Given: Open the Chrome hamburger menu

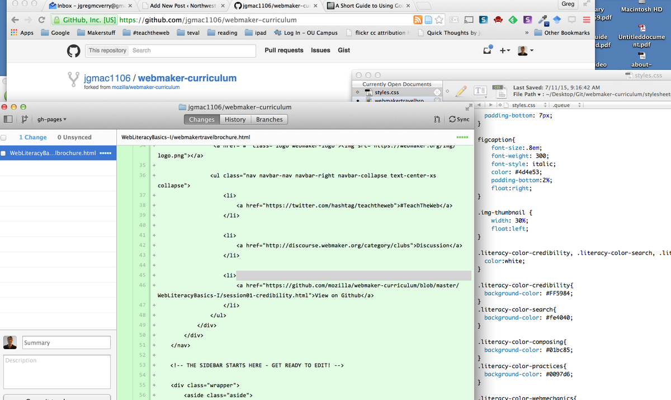Looking at the screenshot, I should point(586,20).
